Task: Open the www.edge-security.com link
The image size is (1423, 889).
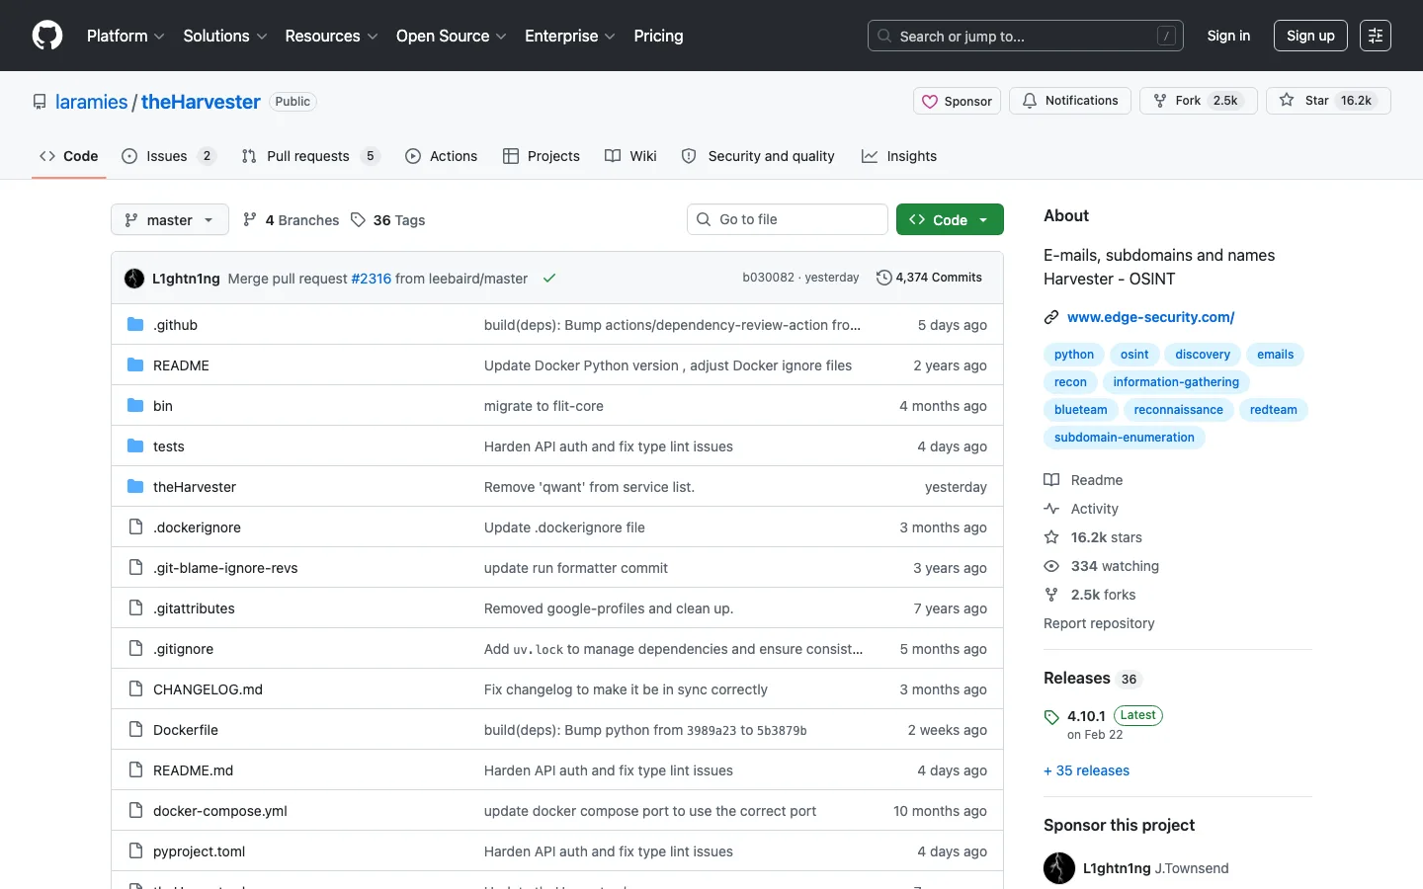Action: [x=1150, y=317]
